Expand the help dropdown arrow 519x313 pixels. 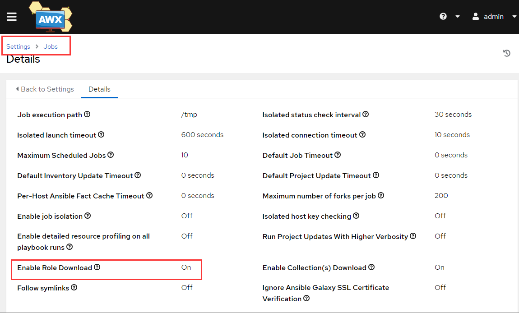[x=458, y=17]
